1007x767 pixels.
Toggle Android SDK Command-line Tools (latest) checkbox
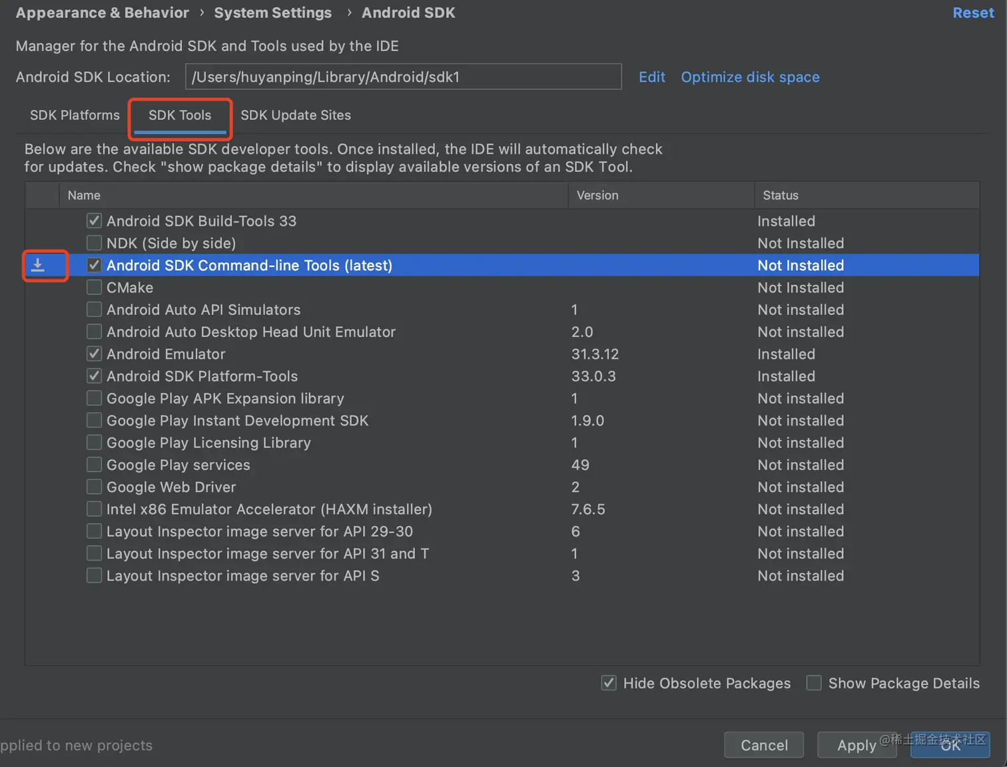95,265
